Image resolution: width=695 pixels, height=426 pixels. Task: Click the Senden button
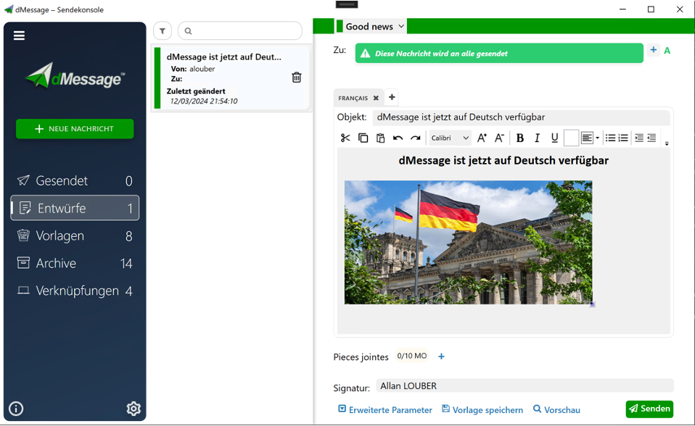click(649, 409)
